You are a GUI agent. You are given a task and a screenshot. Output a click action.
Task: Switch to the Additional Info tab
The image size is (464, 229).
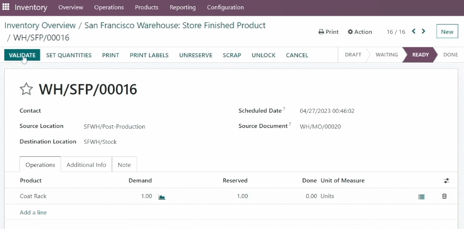[x=86, y=165]
